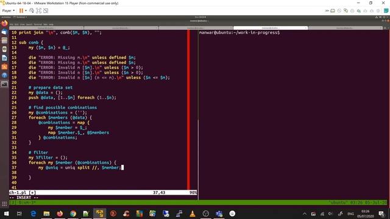Expand the power options arrow beside Pause
Screen dimensions: 390x219
pos(26,11)
